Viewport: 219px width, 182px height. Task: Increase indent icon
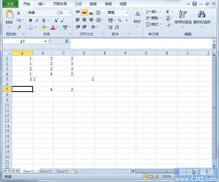click(84, 27)
